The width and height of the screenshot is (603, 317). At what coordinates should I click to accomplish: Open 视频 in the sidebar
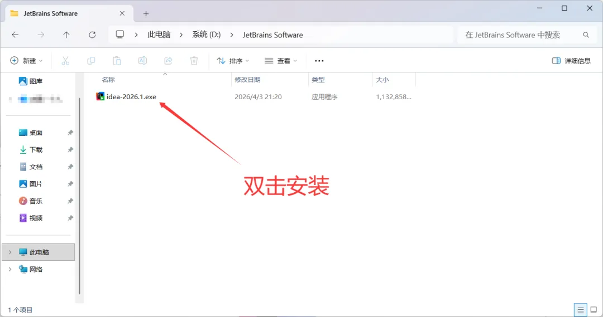point(31,218)
